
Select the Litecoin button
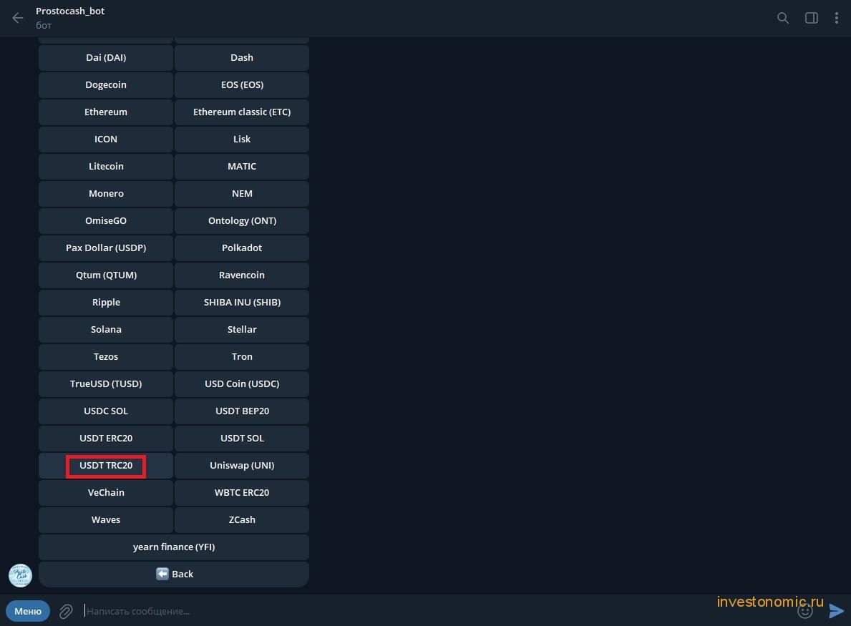click(x=106, y=166)
